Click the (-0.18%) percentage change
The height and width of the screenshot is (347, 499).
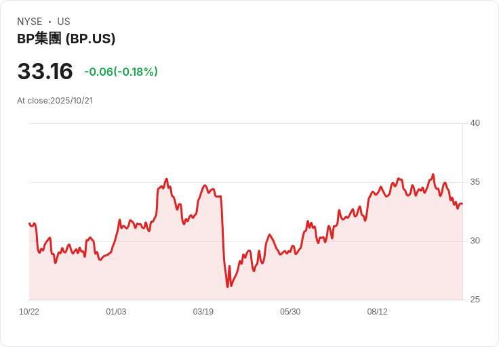136,72
